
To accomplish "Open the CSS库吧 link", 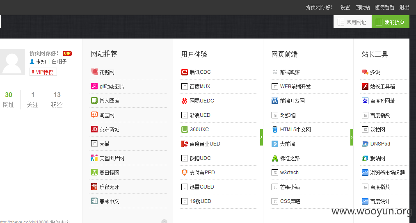I will [x=290, y=201].
